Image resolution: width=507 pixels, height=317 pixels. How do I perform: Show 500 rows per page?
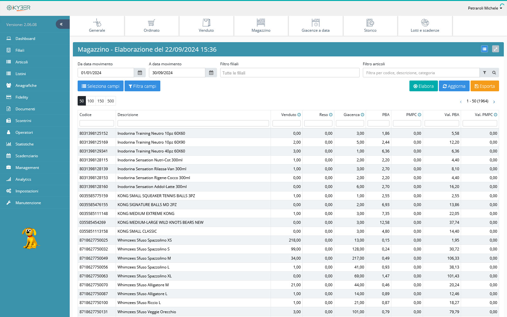[111, 101]
